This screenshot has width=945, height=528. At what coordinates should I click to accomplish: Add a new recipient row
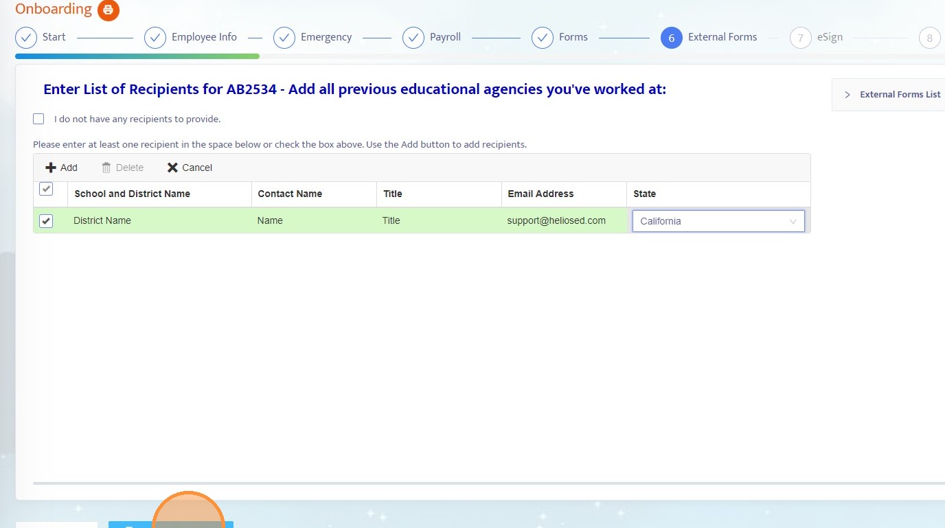[61, 168]
